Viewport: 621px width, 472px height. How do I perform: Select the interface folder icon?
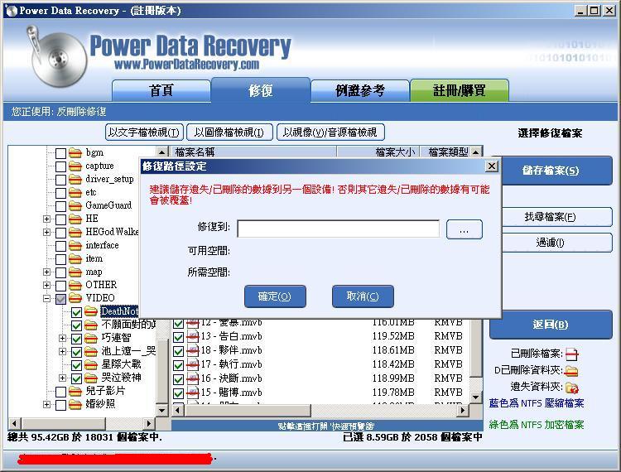pos(75,245)
